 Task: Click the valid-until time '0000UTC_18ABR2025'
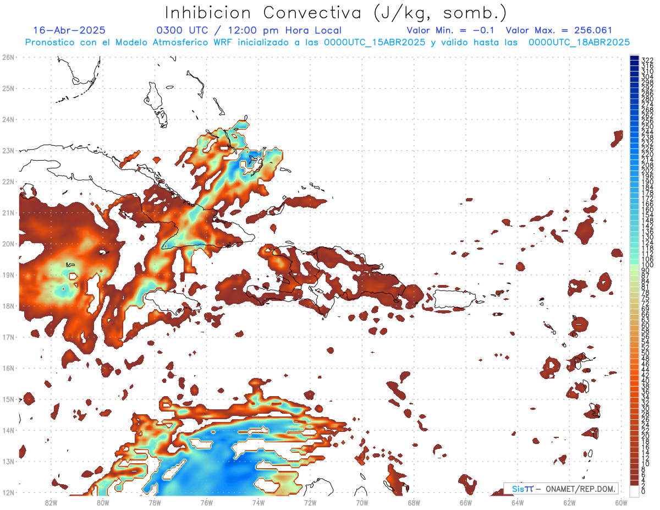coord(579,42)
